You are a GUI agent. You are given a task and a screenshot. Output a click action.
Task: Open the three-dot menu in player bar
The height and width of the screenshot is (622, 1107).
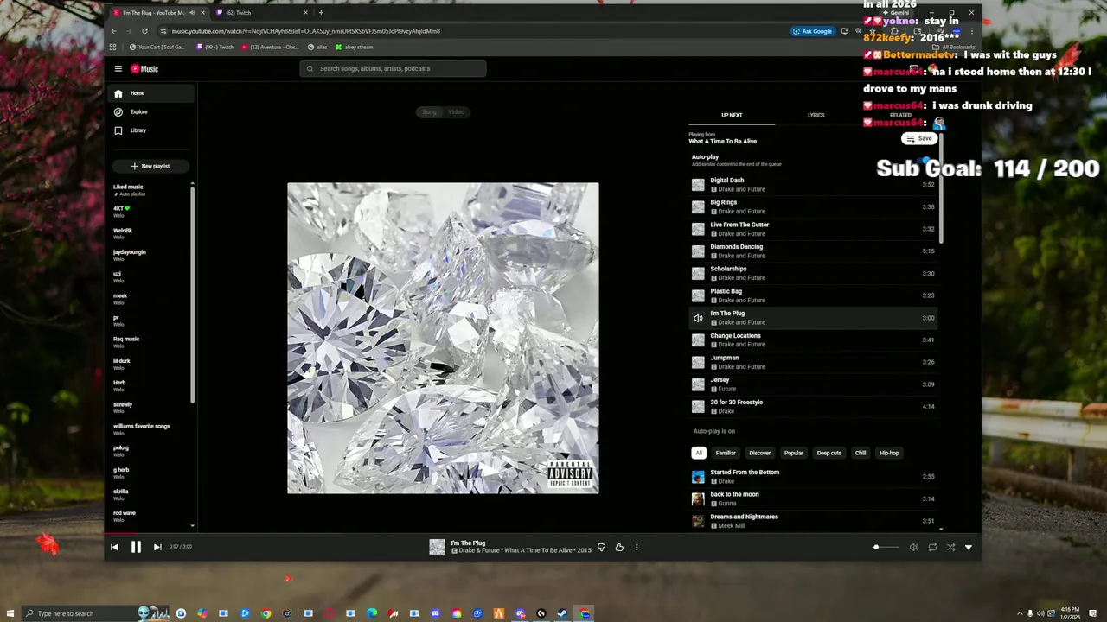coord(637,547)
